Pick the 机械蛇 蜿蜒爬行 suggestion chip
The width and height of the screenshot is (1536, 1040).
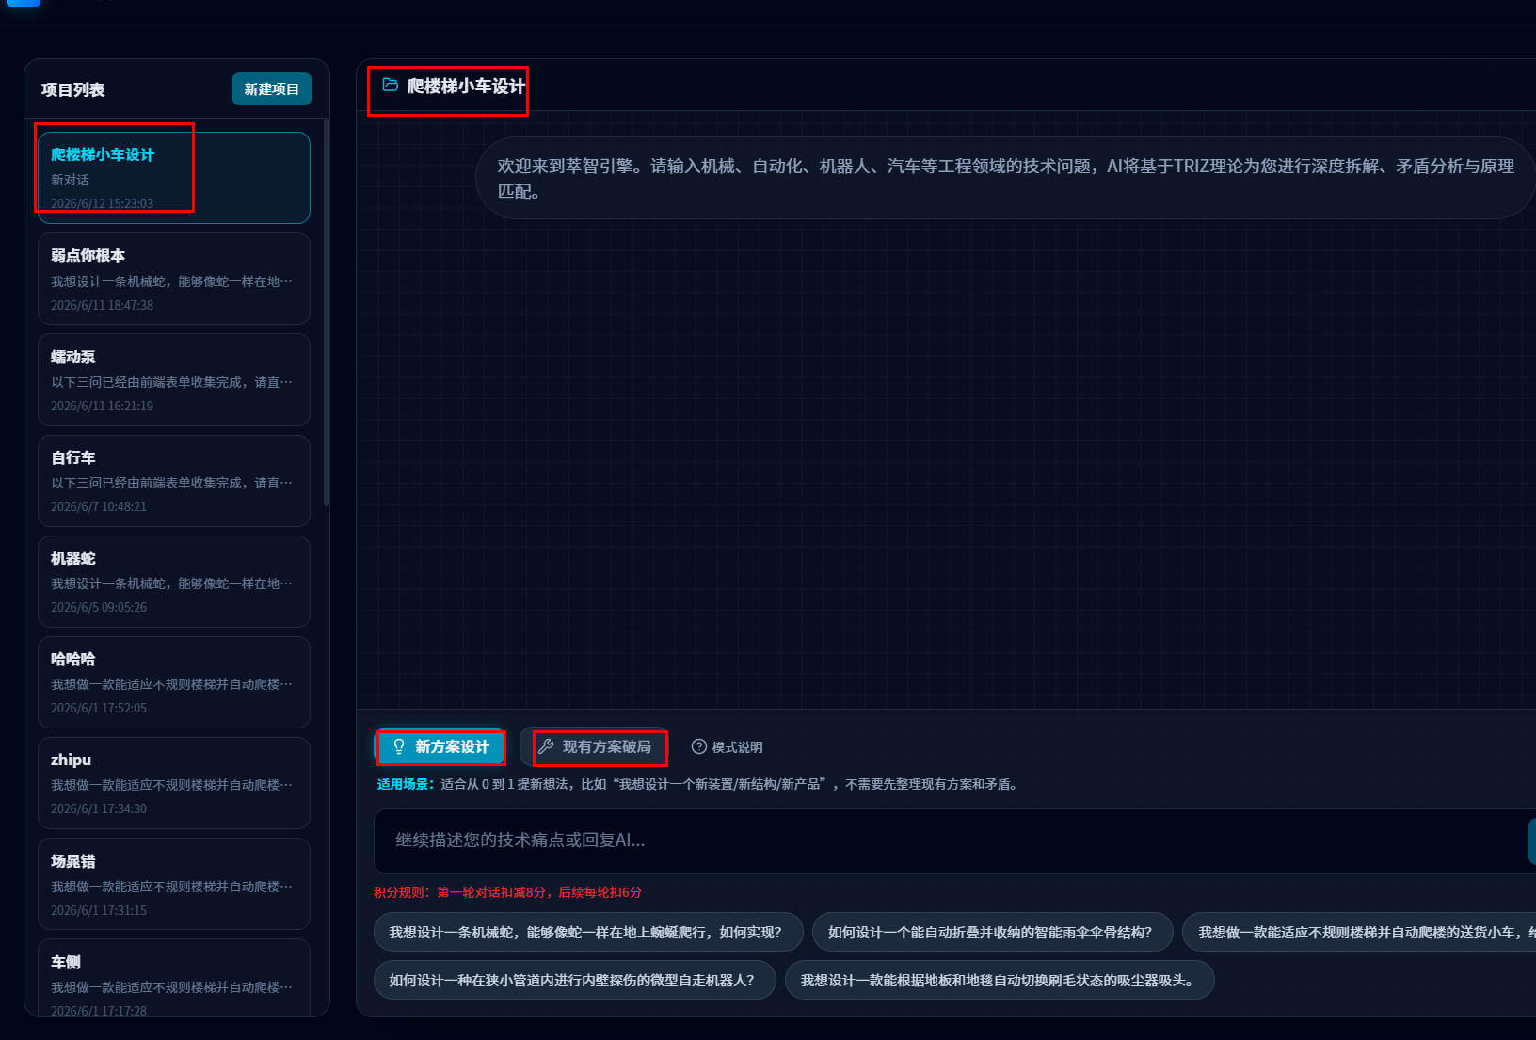588,932
